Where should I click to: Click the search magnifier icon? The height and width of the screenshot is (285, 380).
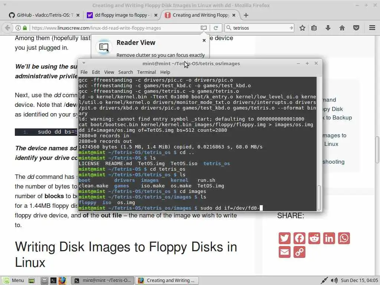click(x=229, y=28)
